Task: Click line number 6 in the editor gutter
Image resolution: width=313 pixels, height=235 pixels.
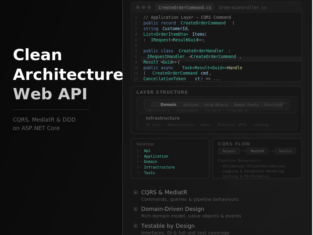Action: [136, 45]
